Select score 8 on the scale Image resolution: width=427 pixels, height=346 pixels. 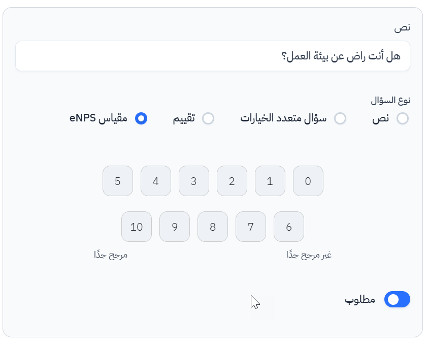(213, 227)
